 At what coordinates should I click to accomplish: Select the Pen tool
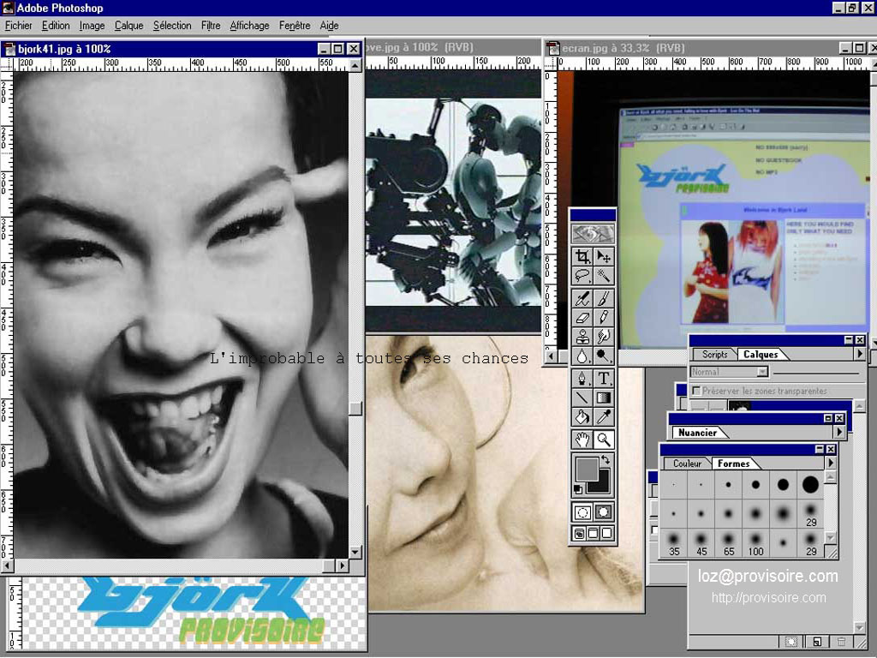coord(582,378)
